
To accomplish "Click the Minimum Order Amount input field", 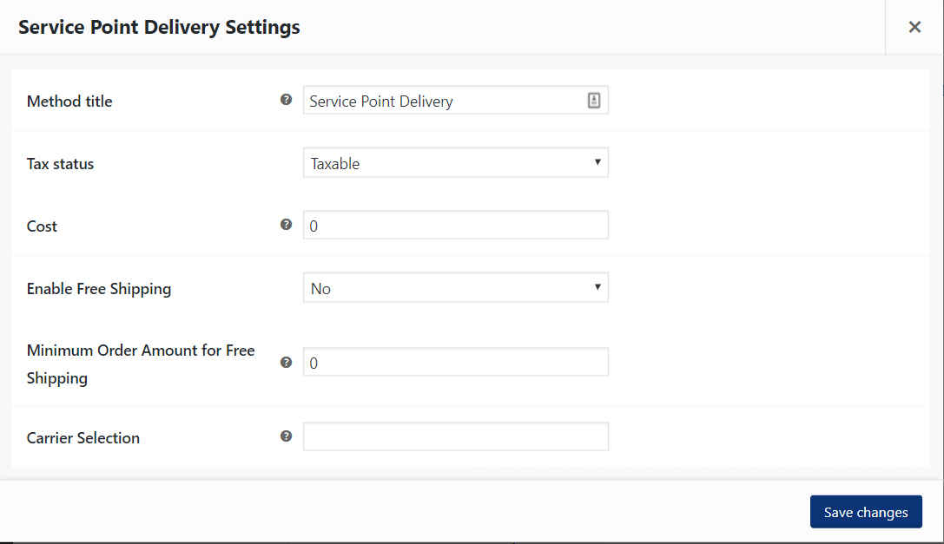I will (x=456, y=363).
